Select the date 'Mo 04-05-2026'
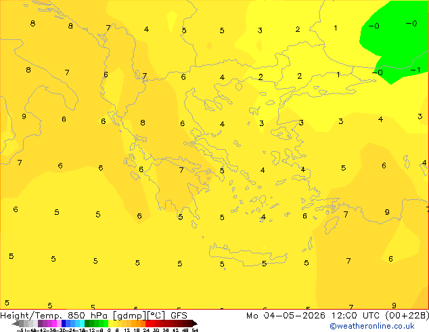This screenshot has width=429, height=332. tap(286, 316)
